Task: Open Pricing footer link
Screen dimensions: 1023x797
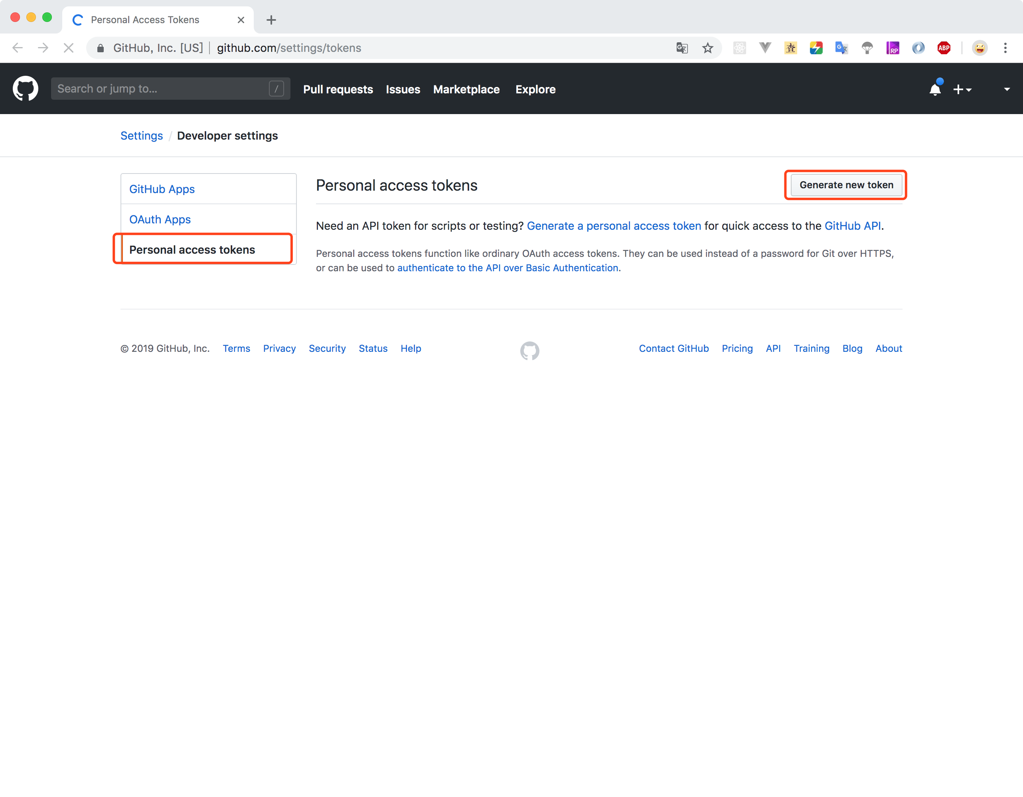Action: 737,348
